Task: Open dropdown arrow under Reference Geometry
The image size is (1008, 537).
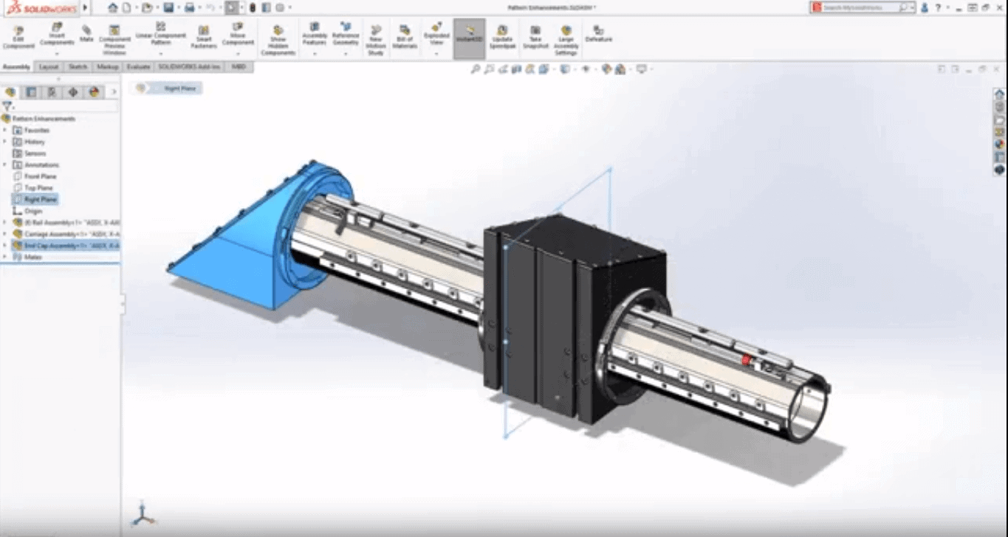Action: [x=346, y=53]
